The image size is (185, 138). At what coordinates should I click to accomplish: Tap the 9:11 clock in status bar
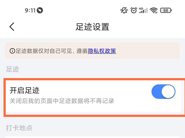[30, 10]
